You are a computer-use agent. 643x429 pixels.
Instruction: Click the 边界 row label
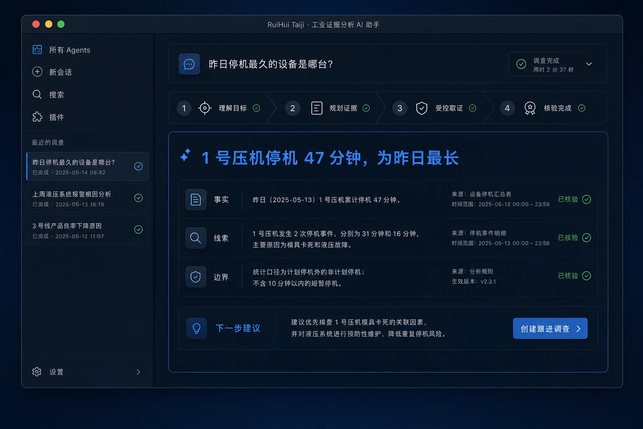[x=221, y=277]
